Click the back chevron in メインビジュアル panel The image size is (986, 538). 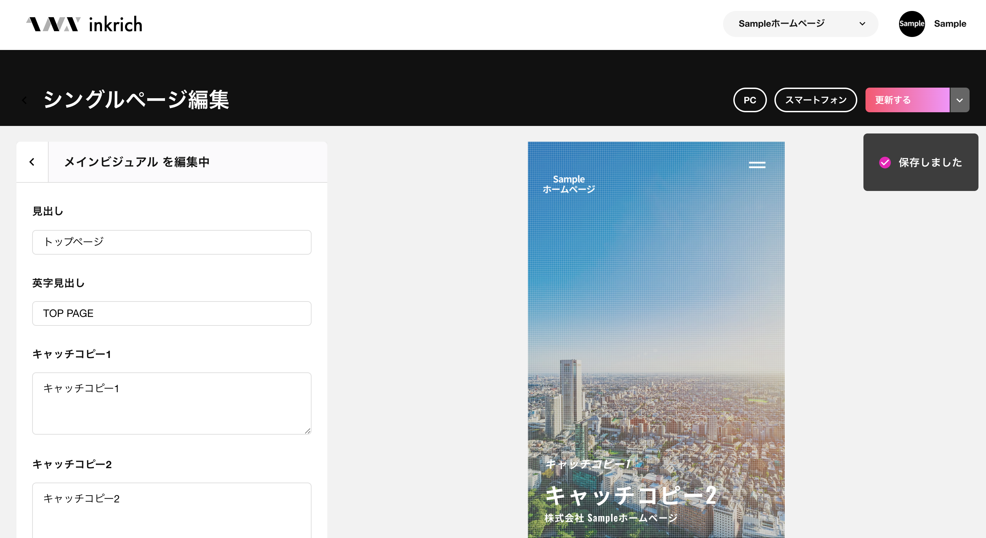click(x=32, y=162)
